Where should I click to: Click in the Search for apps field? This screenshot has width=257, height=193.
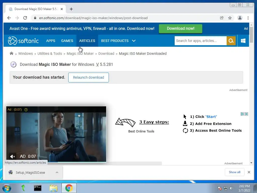pyautogui.click(x=201, y=41)
